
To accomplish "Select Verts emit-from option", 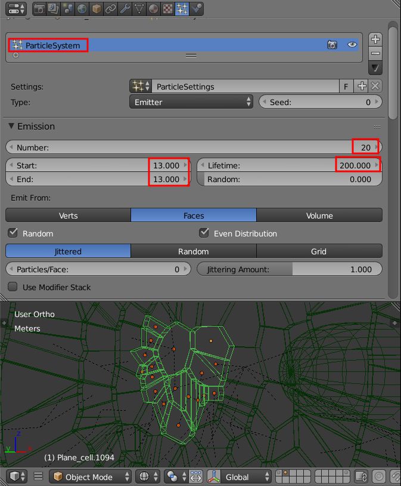I will [x=68, y=216].
